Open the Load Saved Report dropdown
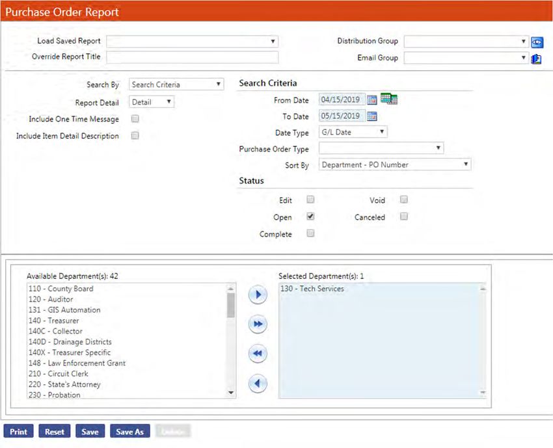Screen dimensions: 553x448 192,42
